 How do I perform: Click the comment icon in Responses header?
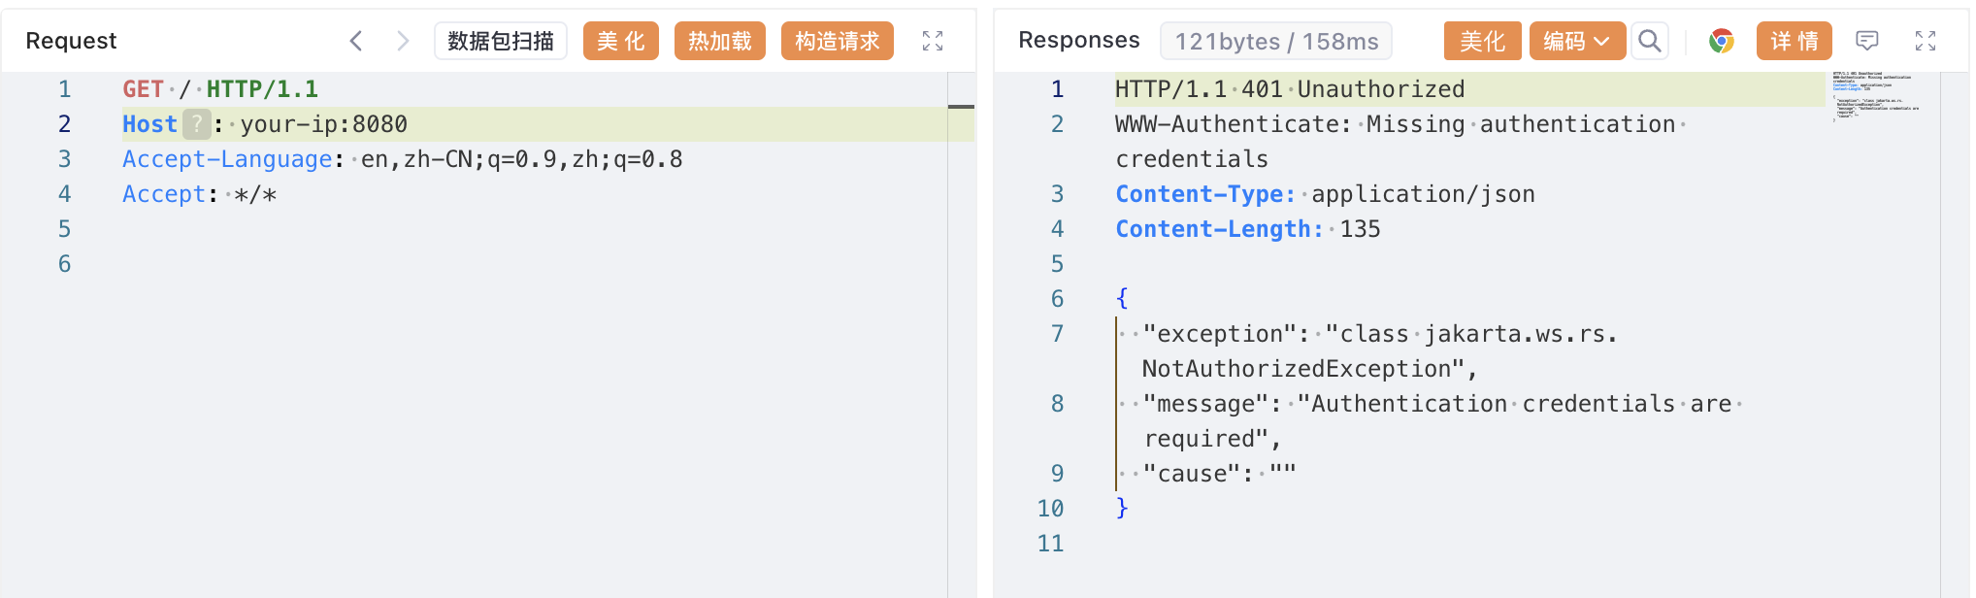1866,41
